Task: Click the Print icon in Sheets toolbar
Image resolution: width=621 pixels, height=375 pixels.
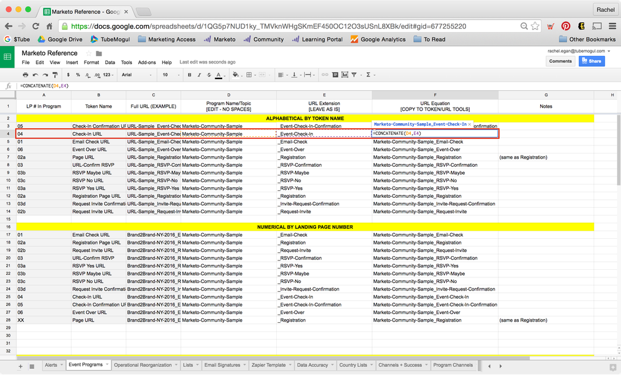Action: [x=26, y=75]
